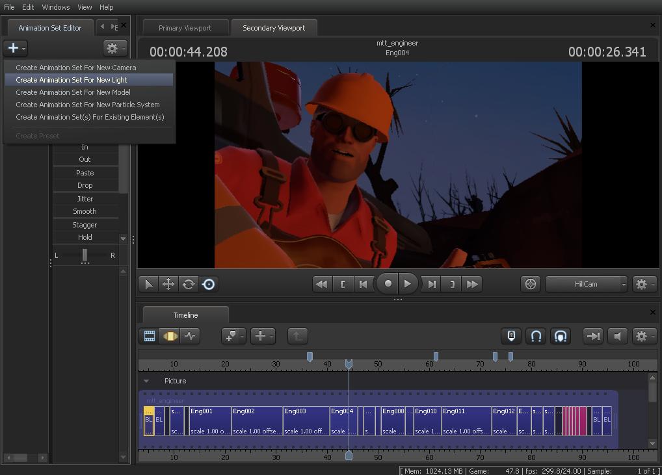
Task: Choose Create Animation Set For New Light
Action: point(72,80)
